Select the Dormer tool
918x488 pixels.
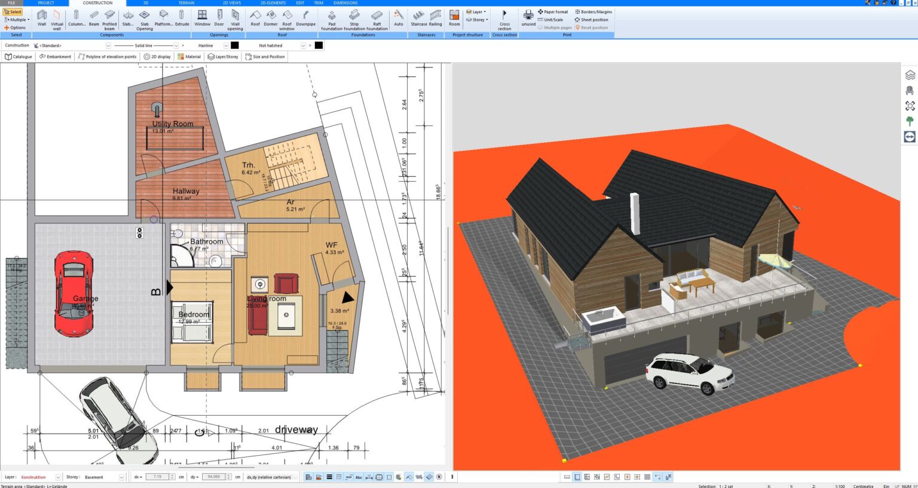coord(271,18)
